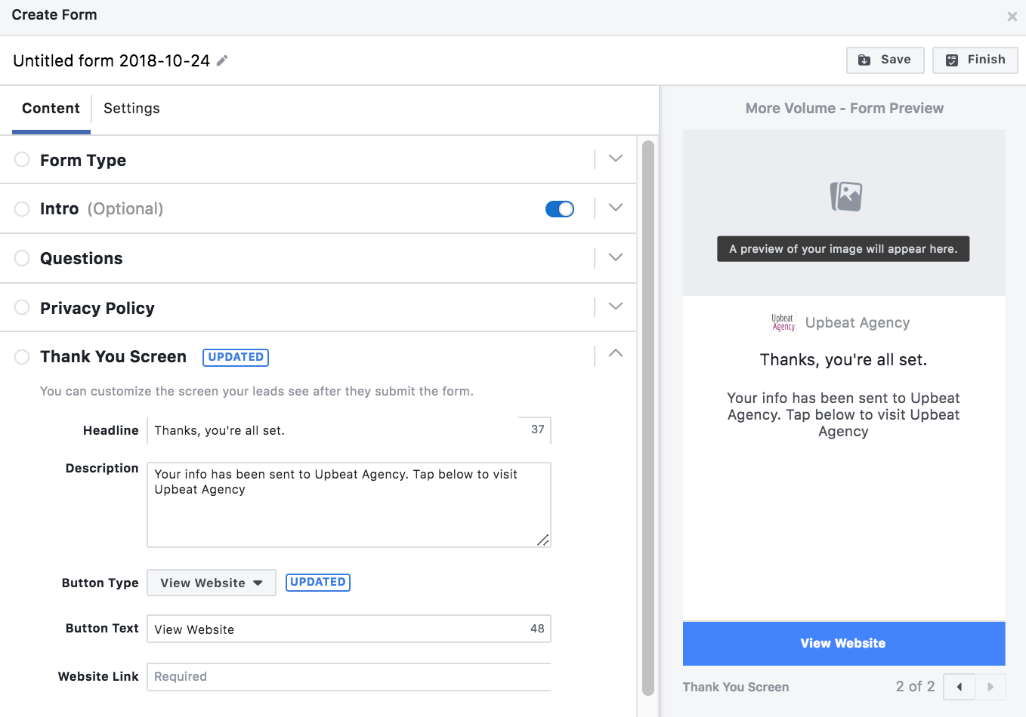Viewport: 1026px width, 717px height.
Task: Click the Upbeat Agency name in preview
Action: 858,323
